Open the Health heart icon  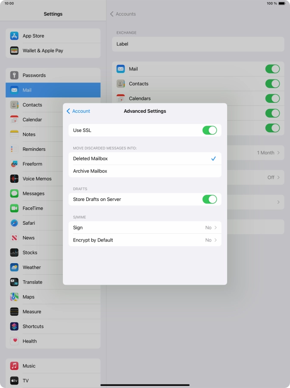coord(15,341)
